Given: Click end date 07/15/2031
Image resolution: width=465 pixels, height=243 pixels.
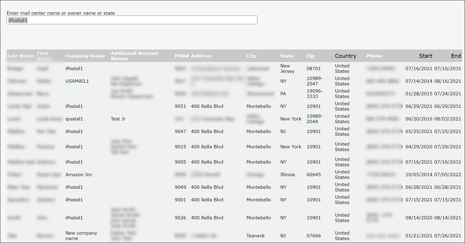Looking at the screenshot, I should [448, 200].
